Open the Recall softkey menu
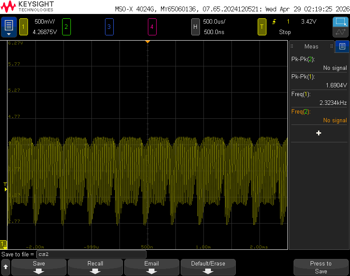Viewport: 350px width, 276px height. pos(95,267)
